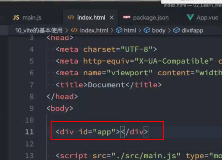Click the cube icon beside html breadcrumb

coord(119,30)
